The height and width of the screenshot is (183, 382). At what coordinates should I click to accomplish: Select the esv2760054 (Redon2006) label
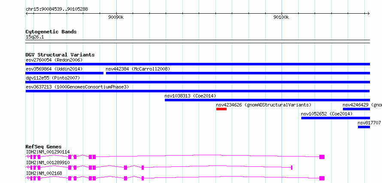[54, 60]
